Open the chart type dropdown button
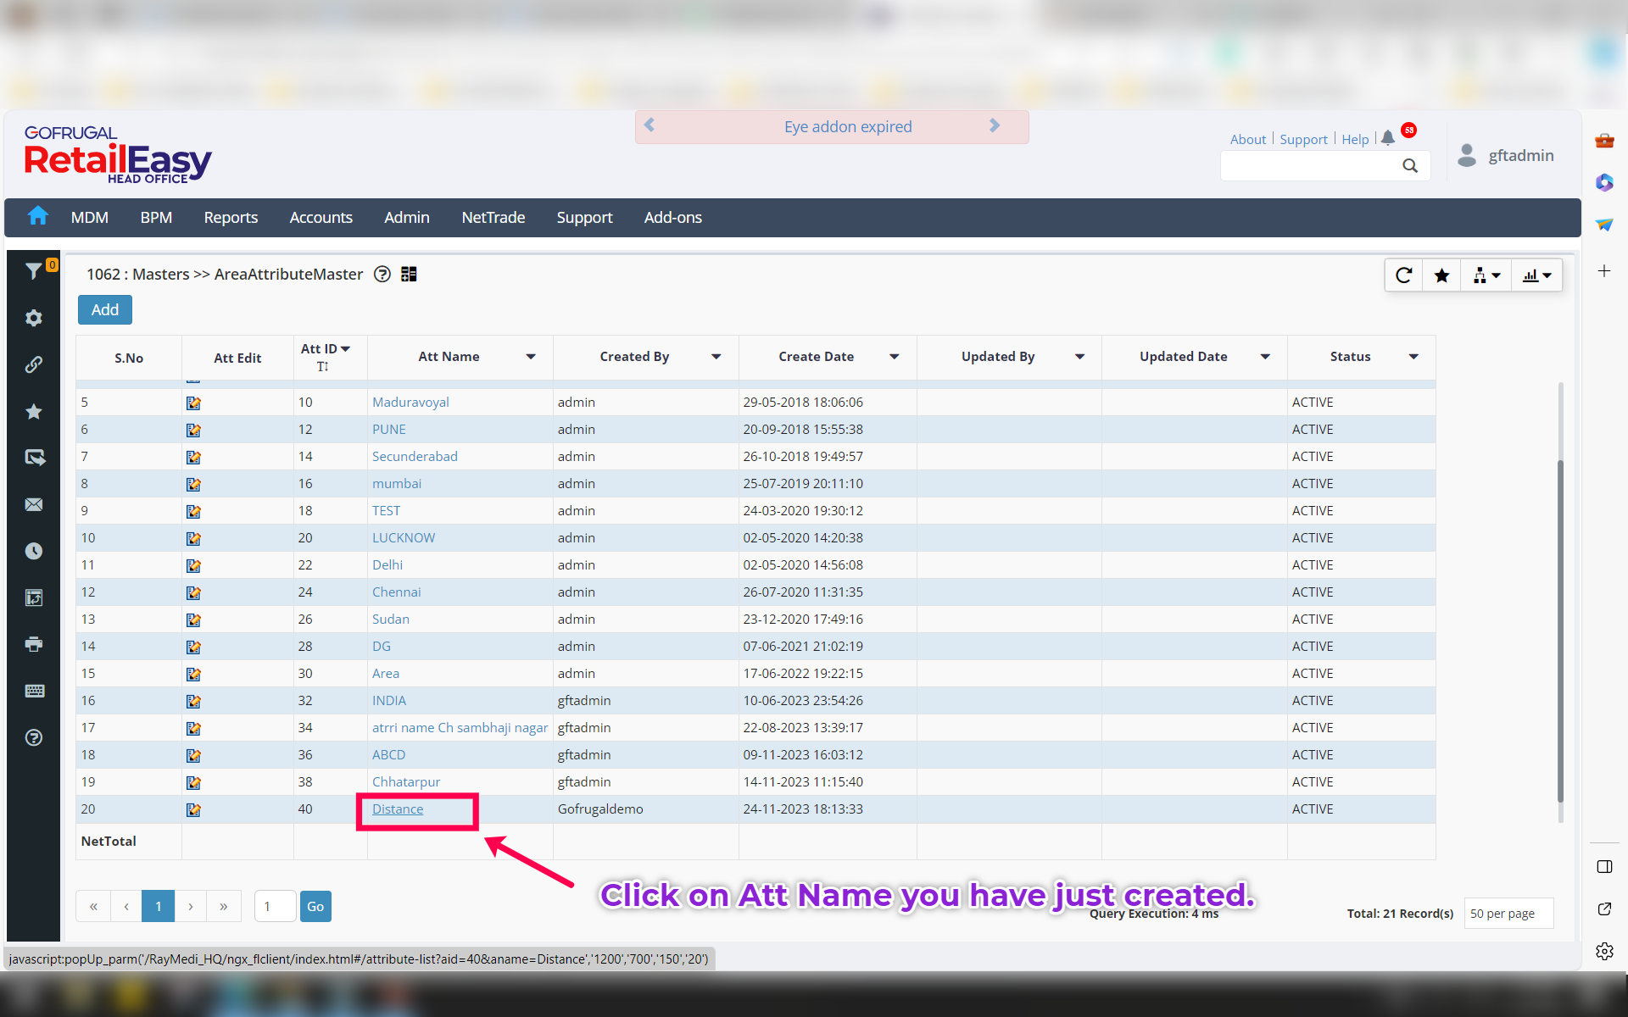 (1536, 275)
